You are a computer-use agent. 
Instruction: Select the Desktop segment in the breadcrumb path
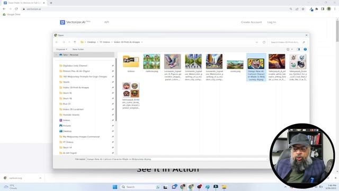(91, 42)
